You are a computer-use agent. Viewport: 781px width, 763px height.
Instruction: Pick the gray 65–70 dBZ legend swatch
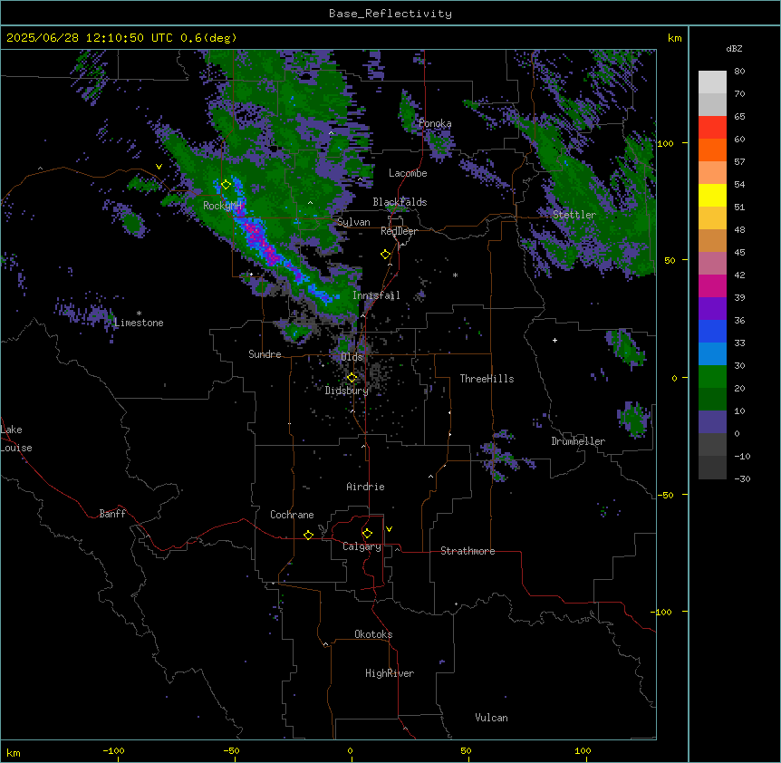[712, 104]
